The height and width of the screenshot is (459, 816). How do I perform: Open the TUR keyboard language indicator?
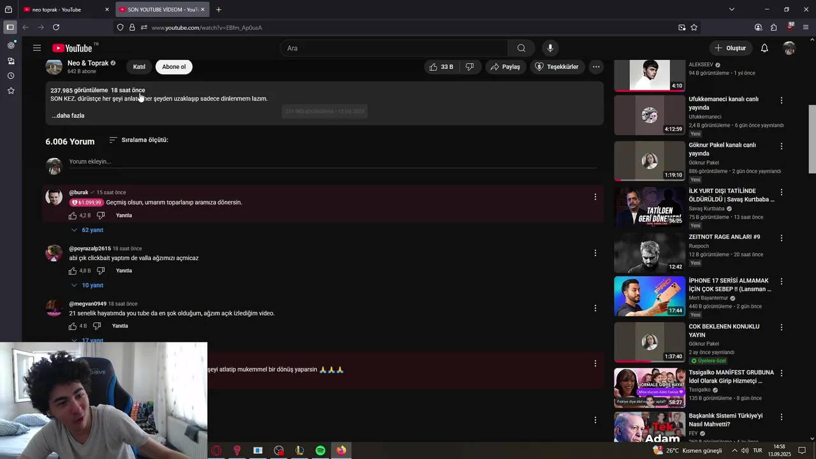[x=758, y=451]
